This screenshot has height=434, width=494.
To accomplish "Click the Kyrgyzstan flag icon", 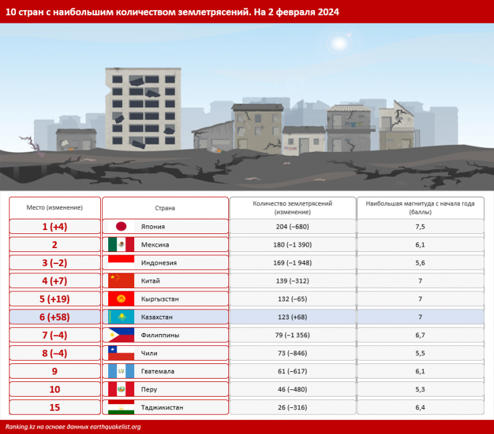I will pos(121,299).
